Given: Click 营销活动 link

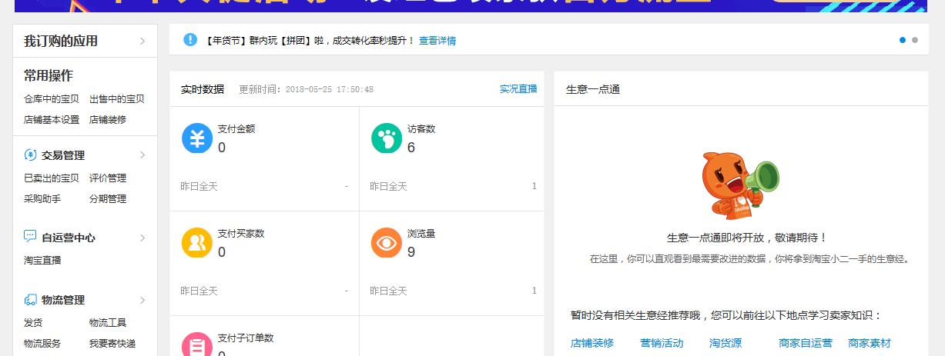Looking at the screenshot, I should pos(662,344).
